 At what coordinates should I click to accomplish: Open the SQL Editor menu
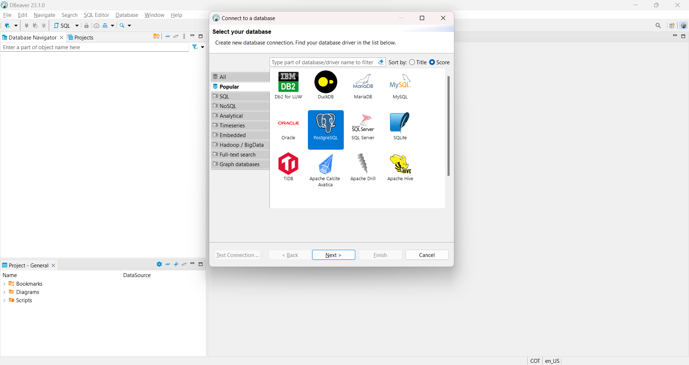[97, 15]
